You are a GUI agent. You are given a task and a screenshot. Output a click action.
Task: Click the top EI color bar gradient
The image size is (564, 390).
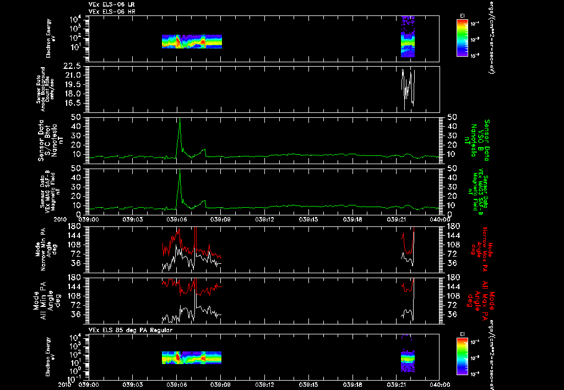click(462, 38)
